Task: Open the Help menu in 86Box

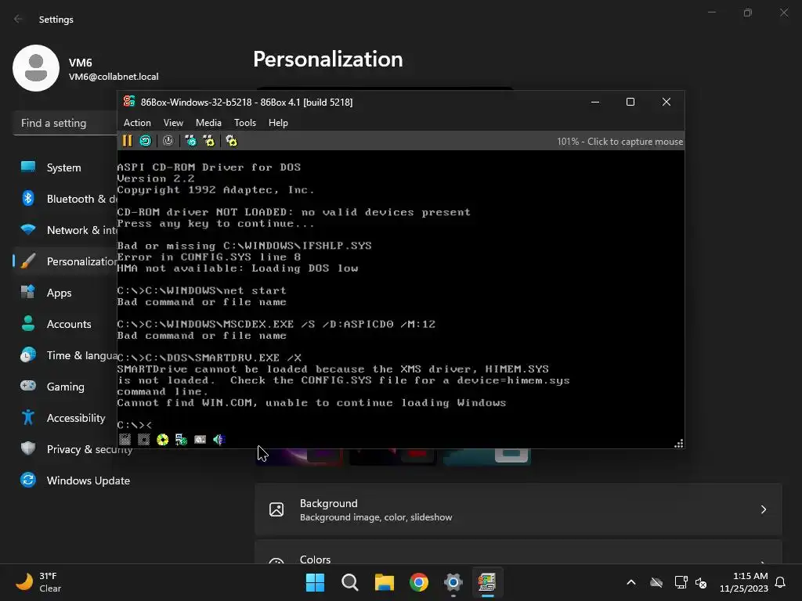Action: pyautogui.click(x=278, y=123)
